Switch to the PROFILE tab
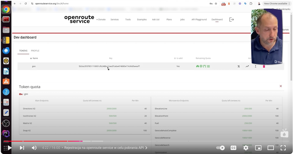This screenshot has width=293, height=154. point(35,51)
